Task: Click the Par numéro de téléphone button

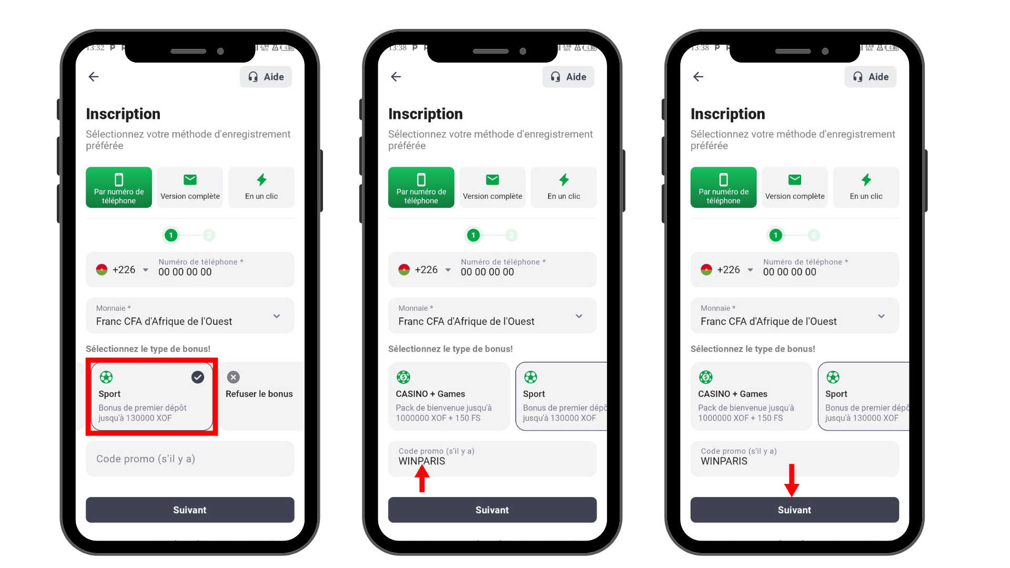Action: [x=120, y=187]
